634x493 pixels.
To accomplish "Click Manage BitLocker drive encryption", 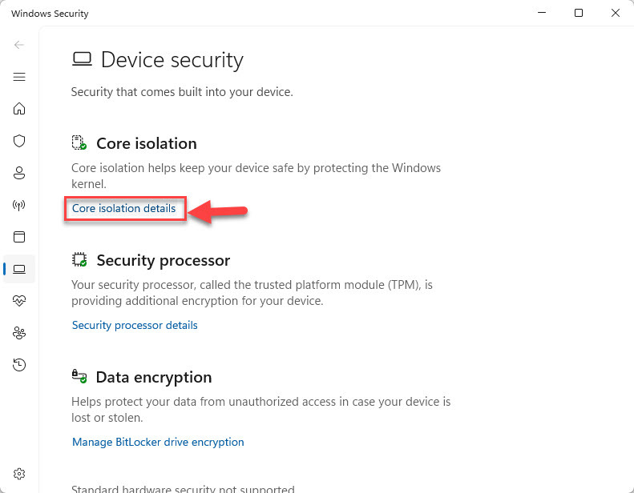I will 158,442.
